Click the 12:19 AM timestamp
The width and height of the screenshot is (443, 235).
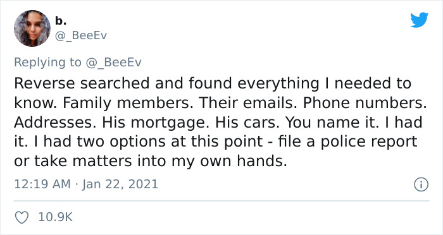[x=42, y=184]
